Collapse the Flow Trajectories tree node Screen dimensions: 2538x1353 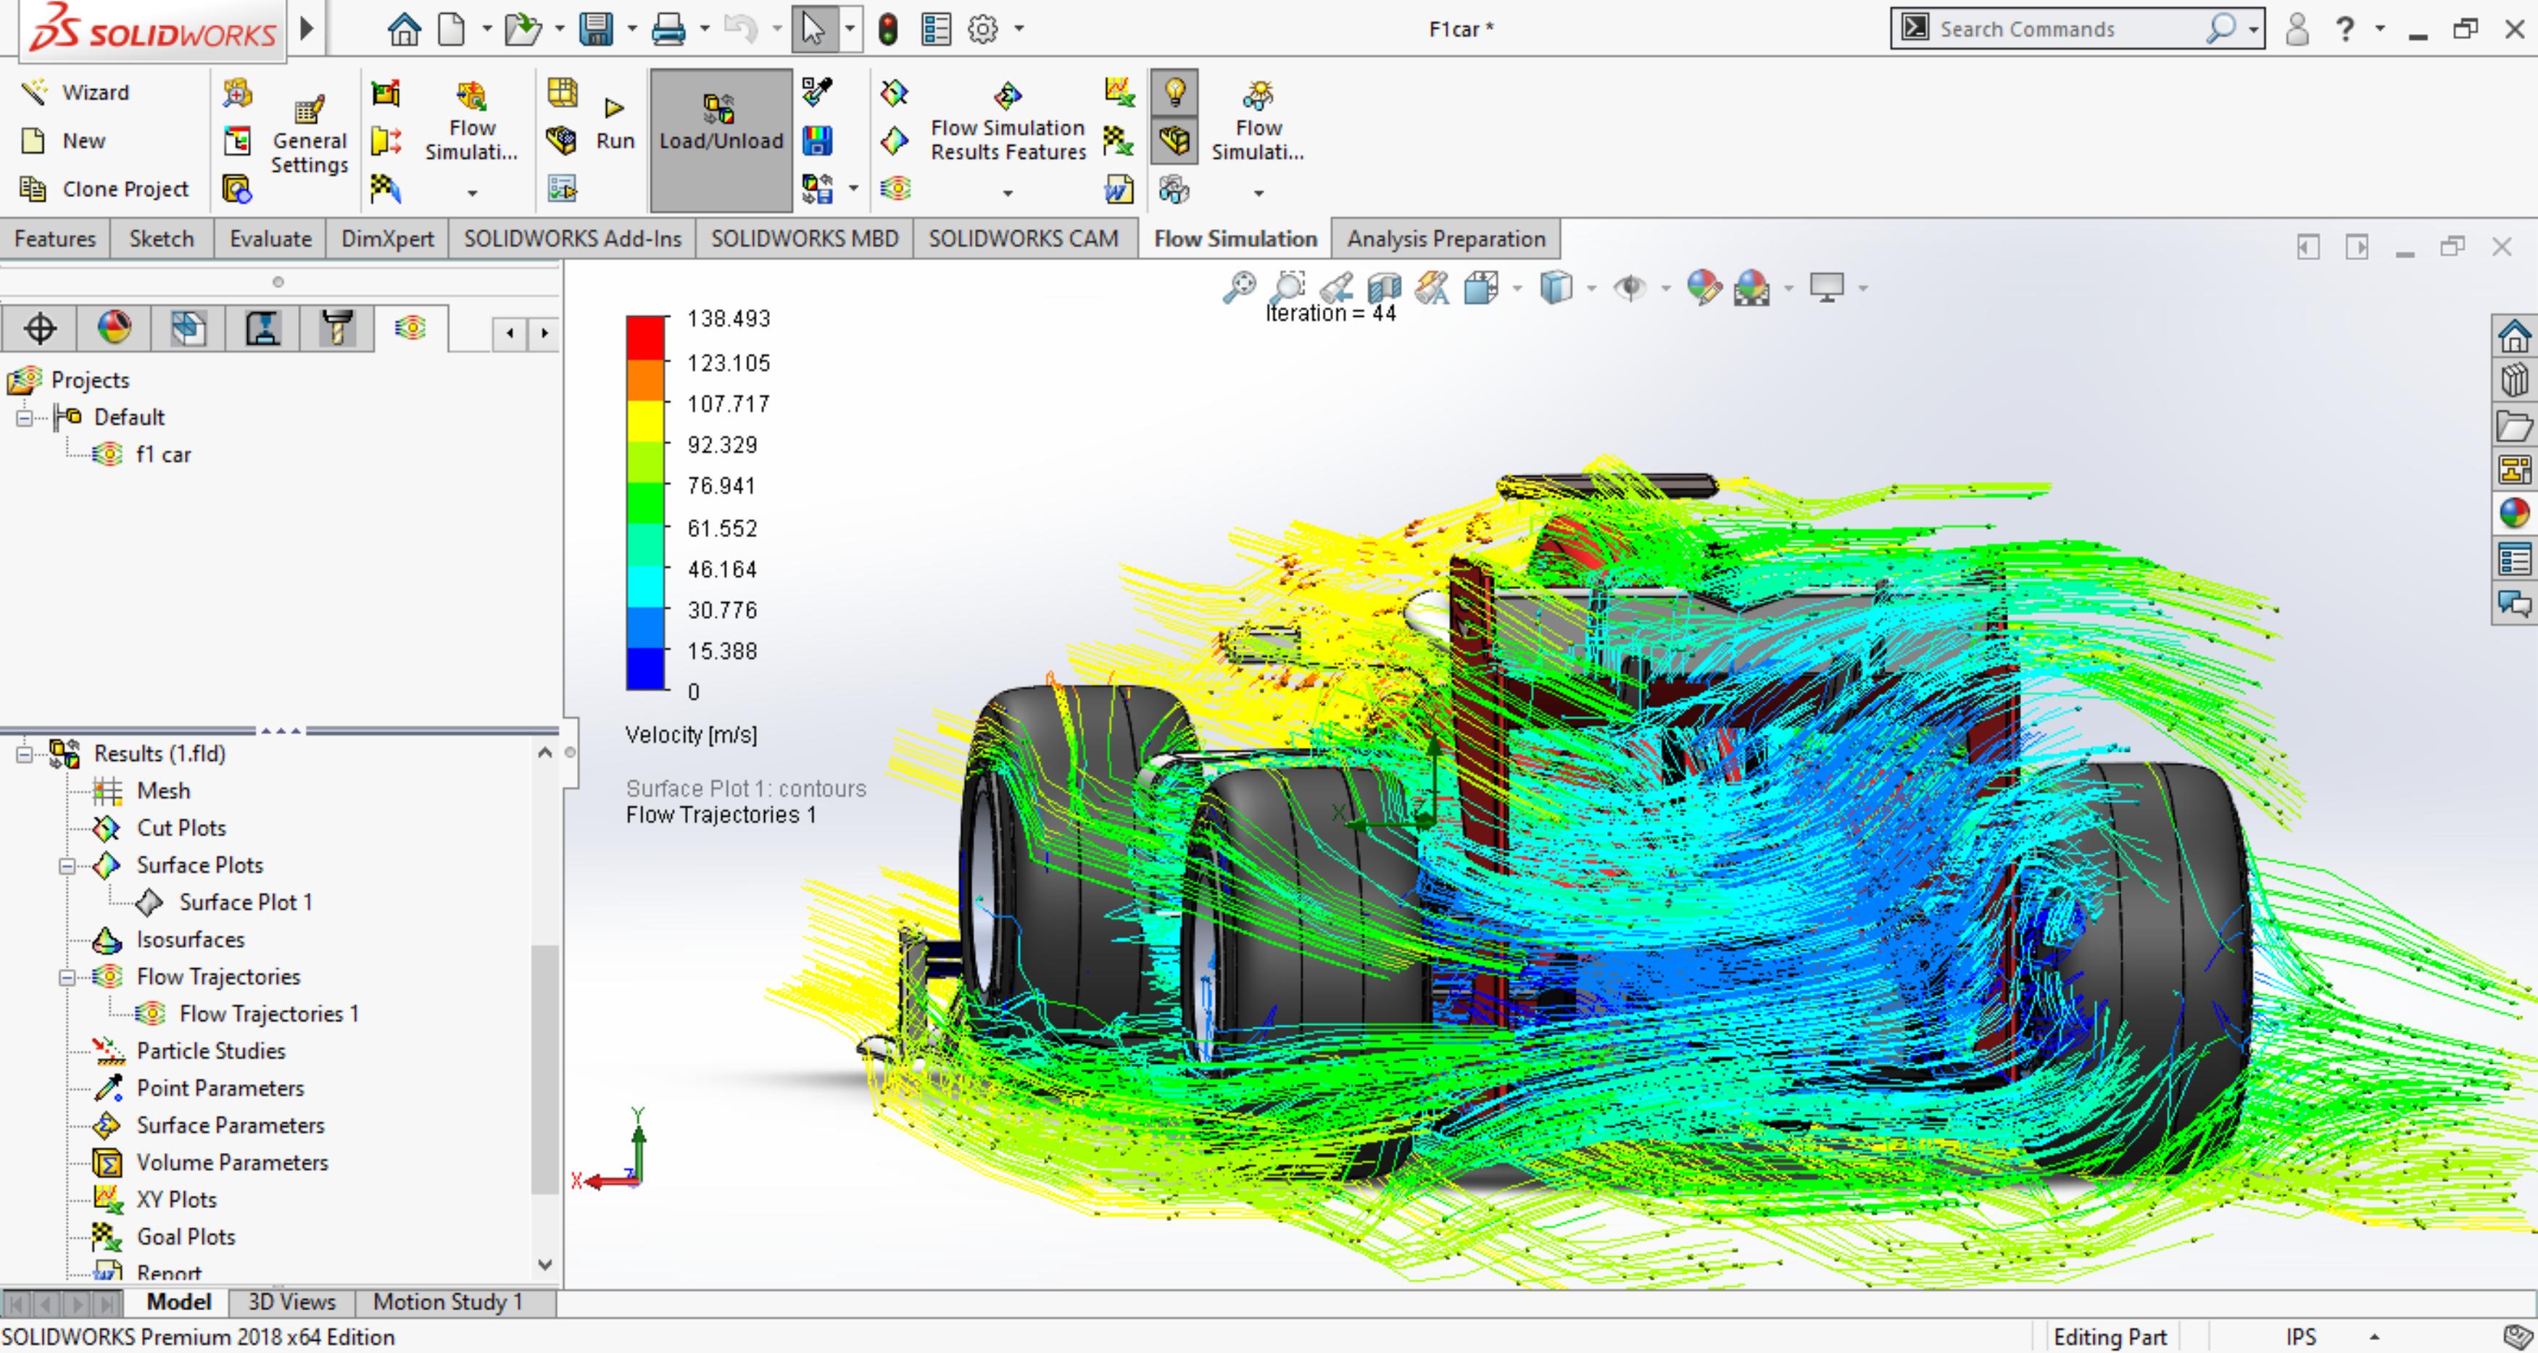coord(67,977)
